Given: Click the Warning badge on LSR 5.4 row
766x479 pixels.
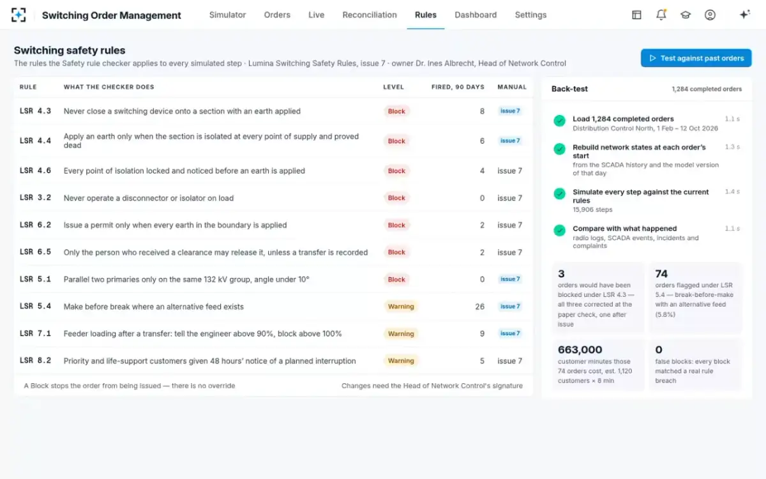Looking at the screenshot, I should (401, 307).
